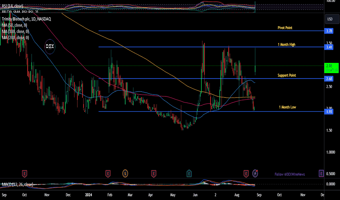Click the 2024 label on time axis
This screenshot has width=340, height=200.
(89, 195)
